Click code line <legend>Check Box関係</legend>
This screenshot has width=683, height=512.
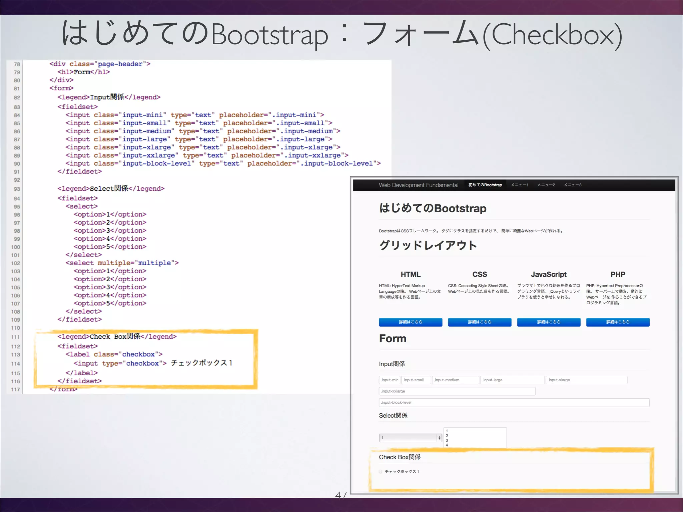pyautogui.click(x=117, y=337)
